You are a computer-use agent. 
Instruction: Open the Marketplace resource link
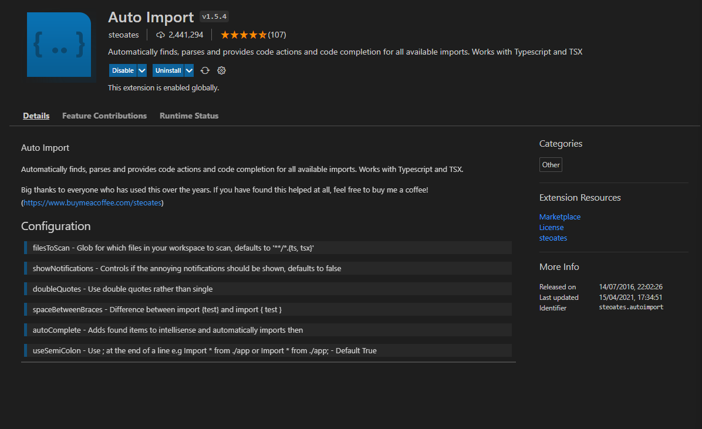click(x=559, y=217)
